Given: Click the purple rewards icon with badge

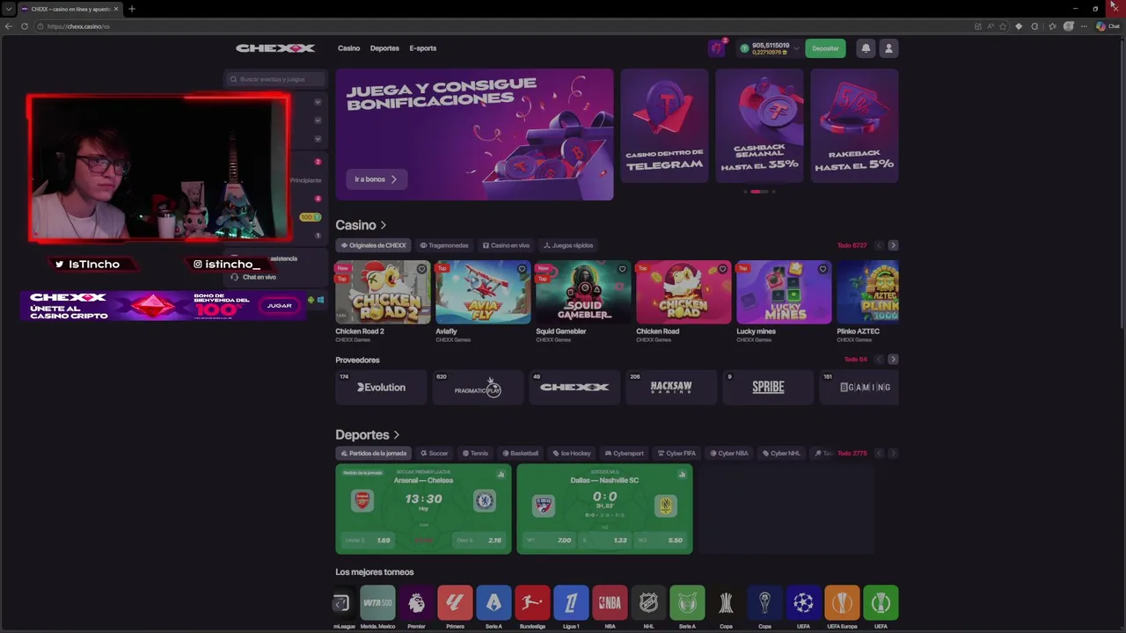Looking at the screenshot, I should click(717, 48).
